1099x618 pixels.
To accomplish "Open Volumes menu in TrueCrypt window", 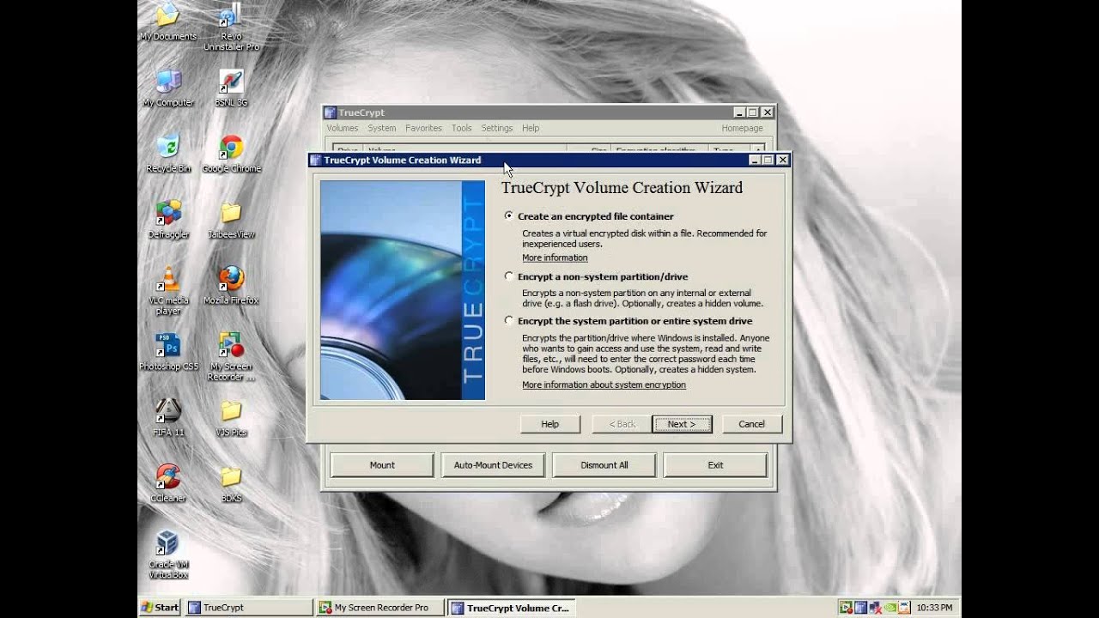I will coord(343,128).
